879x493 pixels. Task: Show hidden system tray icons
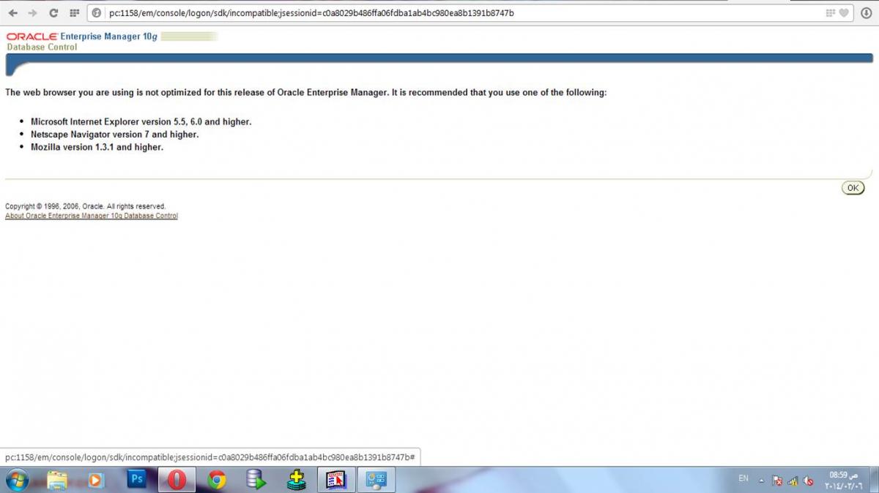click(x=761, y=481)
